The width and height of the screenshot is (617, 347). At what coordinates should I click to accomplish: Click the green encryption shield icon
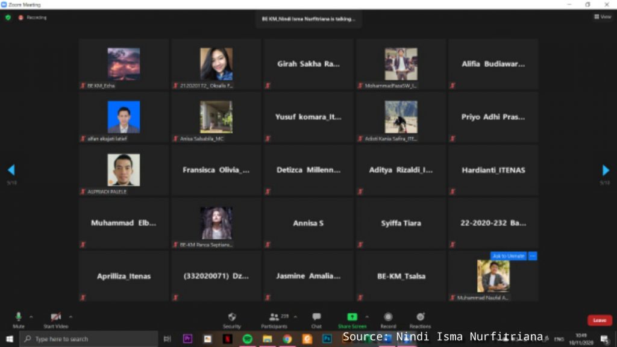[x=8, y=17]
